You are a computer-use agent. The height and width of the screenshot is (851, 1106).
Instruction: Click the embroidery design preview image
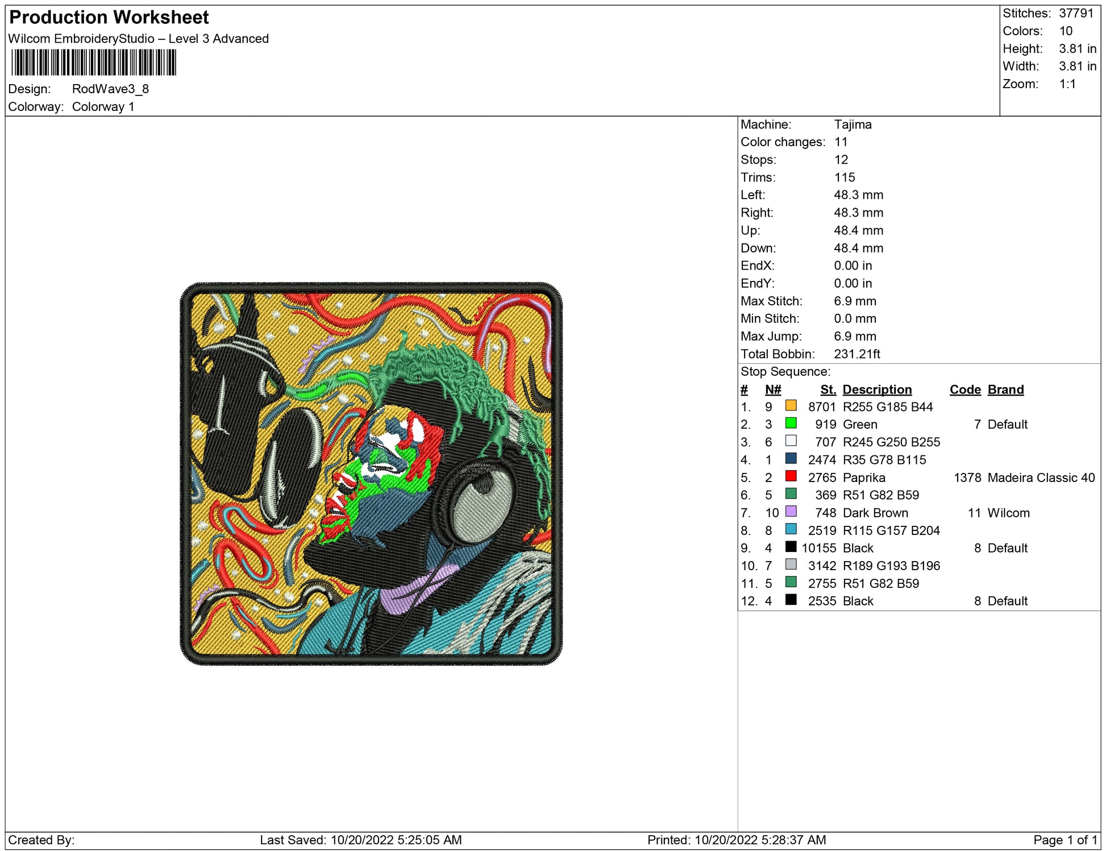point(371,474)
